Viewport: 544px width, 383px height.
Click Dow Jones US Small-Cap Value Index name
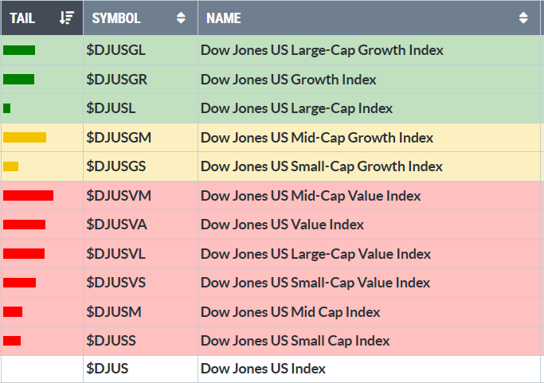[315, 283]
